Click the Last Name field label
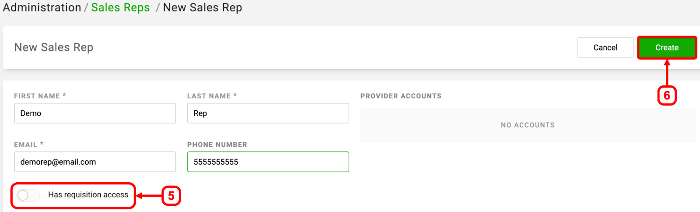The height and width of the screenshot is (212, 700). (212, 96)
